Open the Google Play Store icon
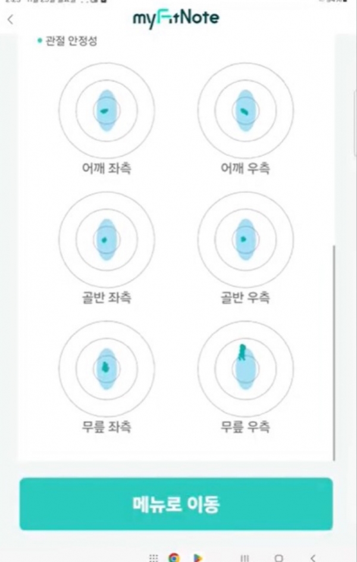 point(196,558)
